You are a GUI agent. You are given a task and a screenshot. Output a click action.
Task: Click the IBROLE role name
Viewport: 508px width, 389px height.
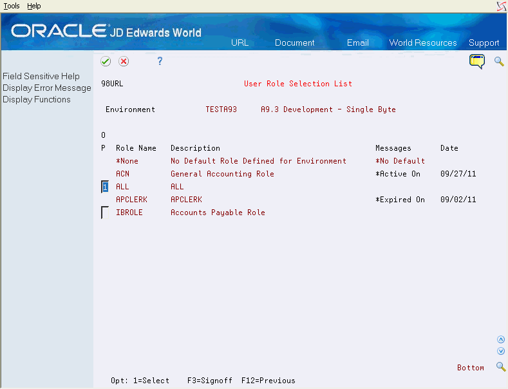[129, 213]
